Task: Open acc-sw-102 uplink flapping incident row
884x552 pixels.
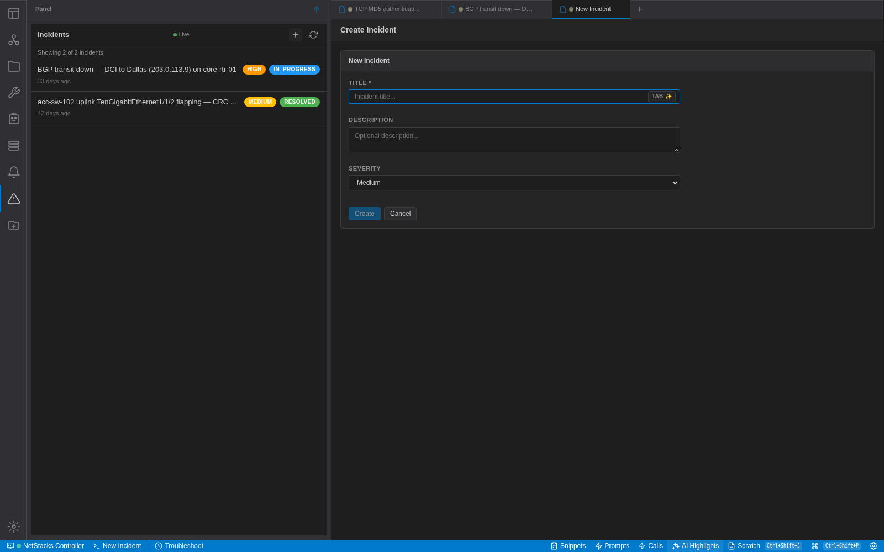Action: (178, 108)
